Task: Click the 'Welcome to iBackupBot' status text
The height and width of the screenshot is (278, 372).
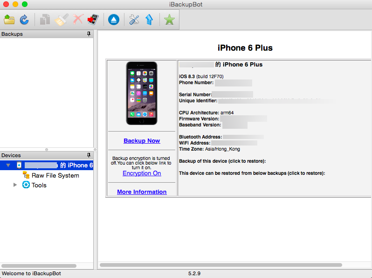Action: click(x=31, y=273)
